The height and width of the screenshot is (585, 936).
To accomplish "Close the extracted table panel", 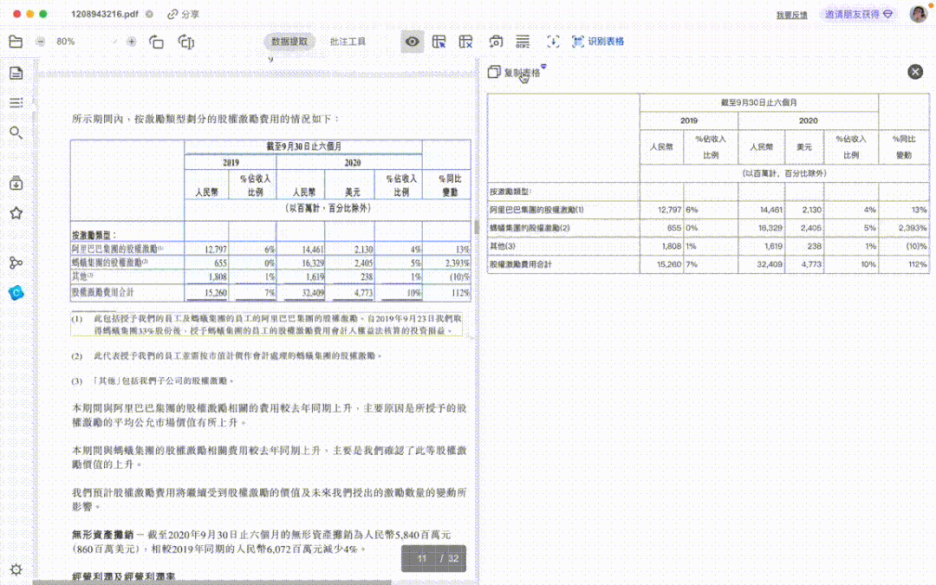I will pyautogui.click(x=915, y=72).
